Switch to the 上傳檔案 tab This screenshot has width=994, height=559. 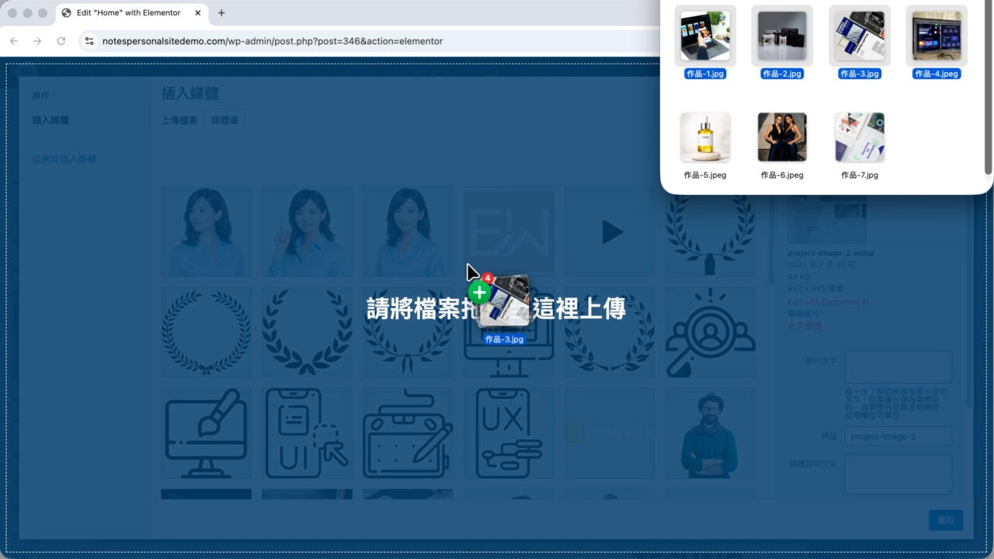tap(179, 120)
